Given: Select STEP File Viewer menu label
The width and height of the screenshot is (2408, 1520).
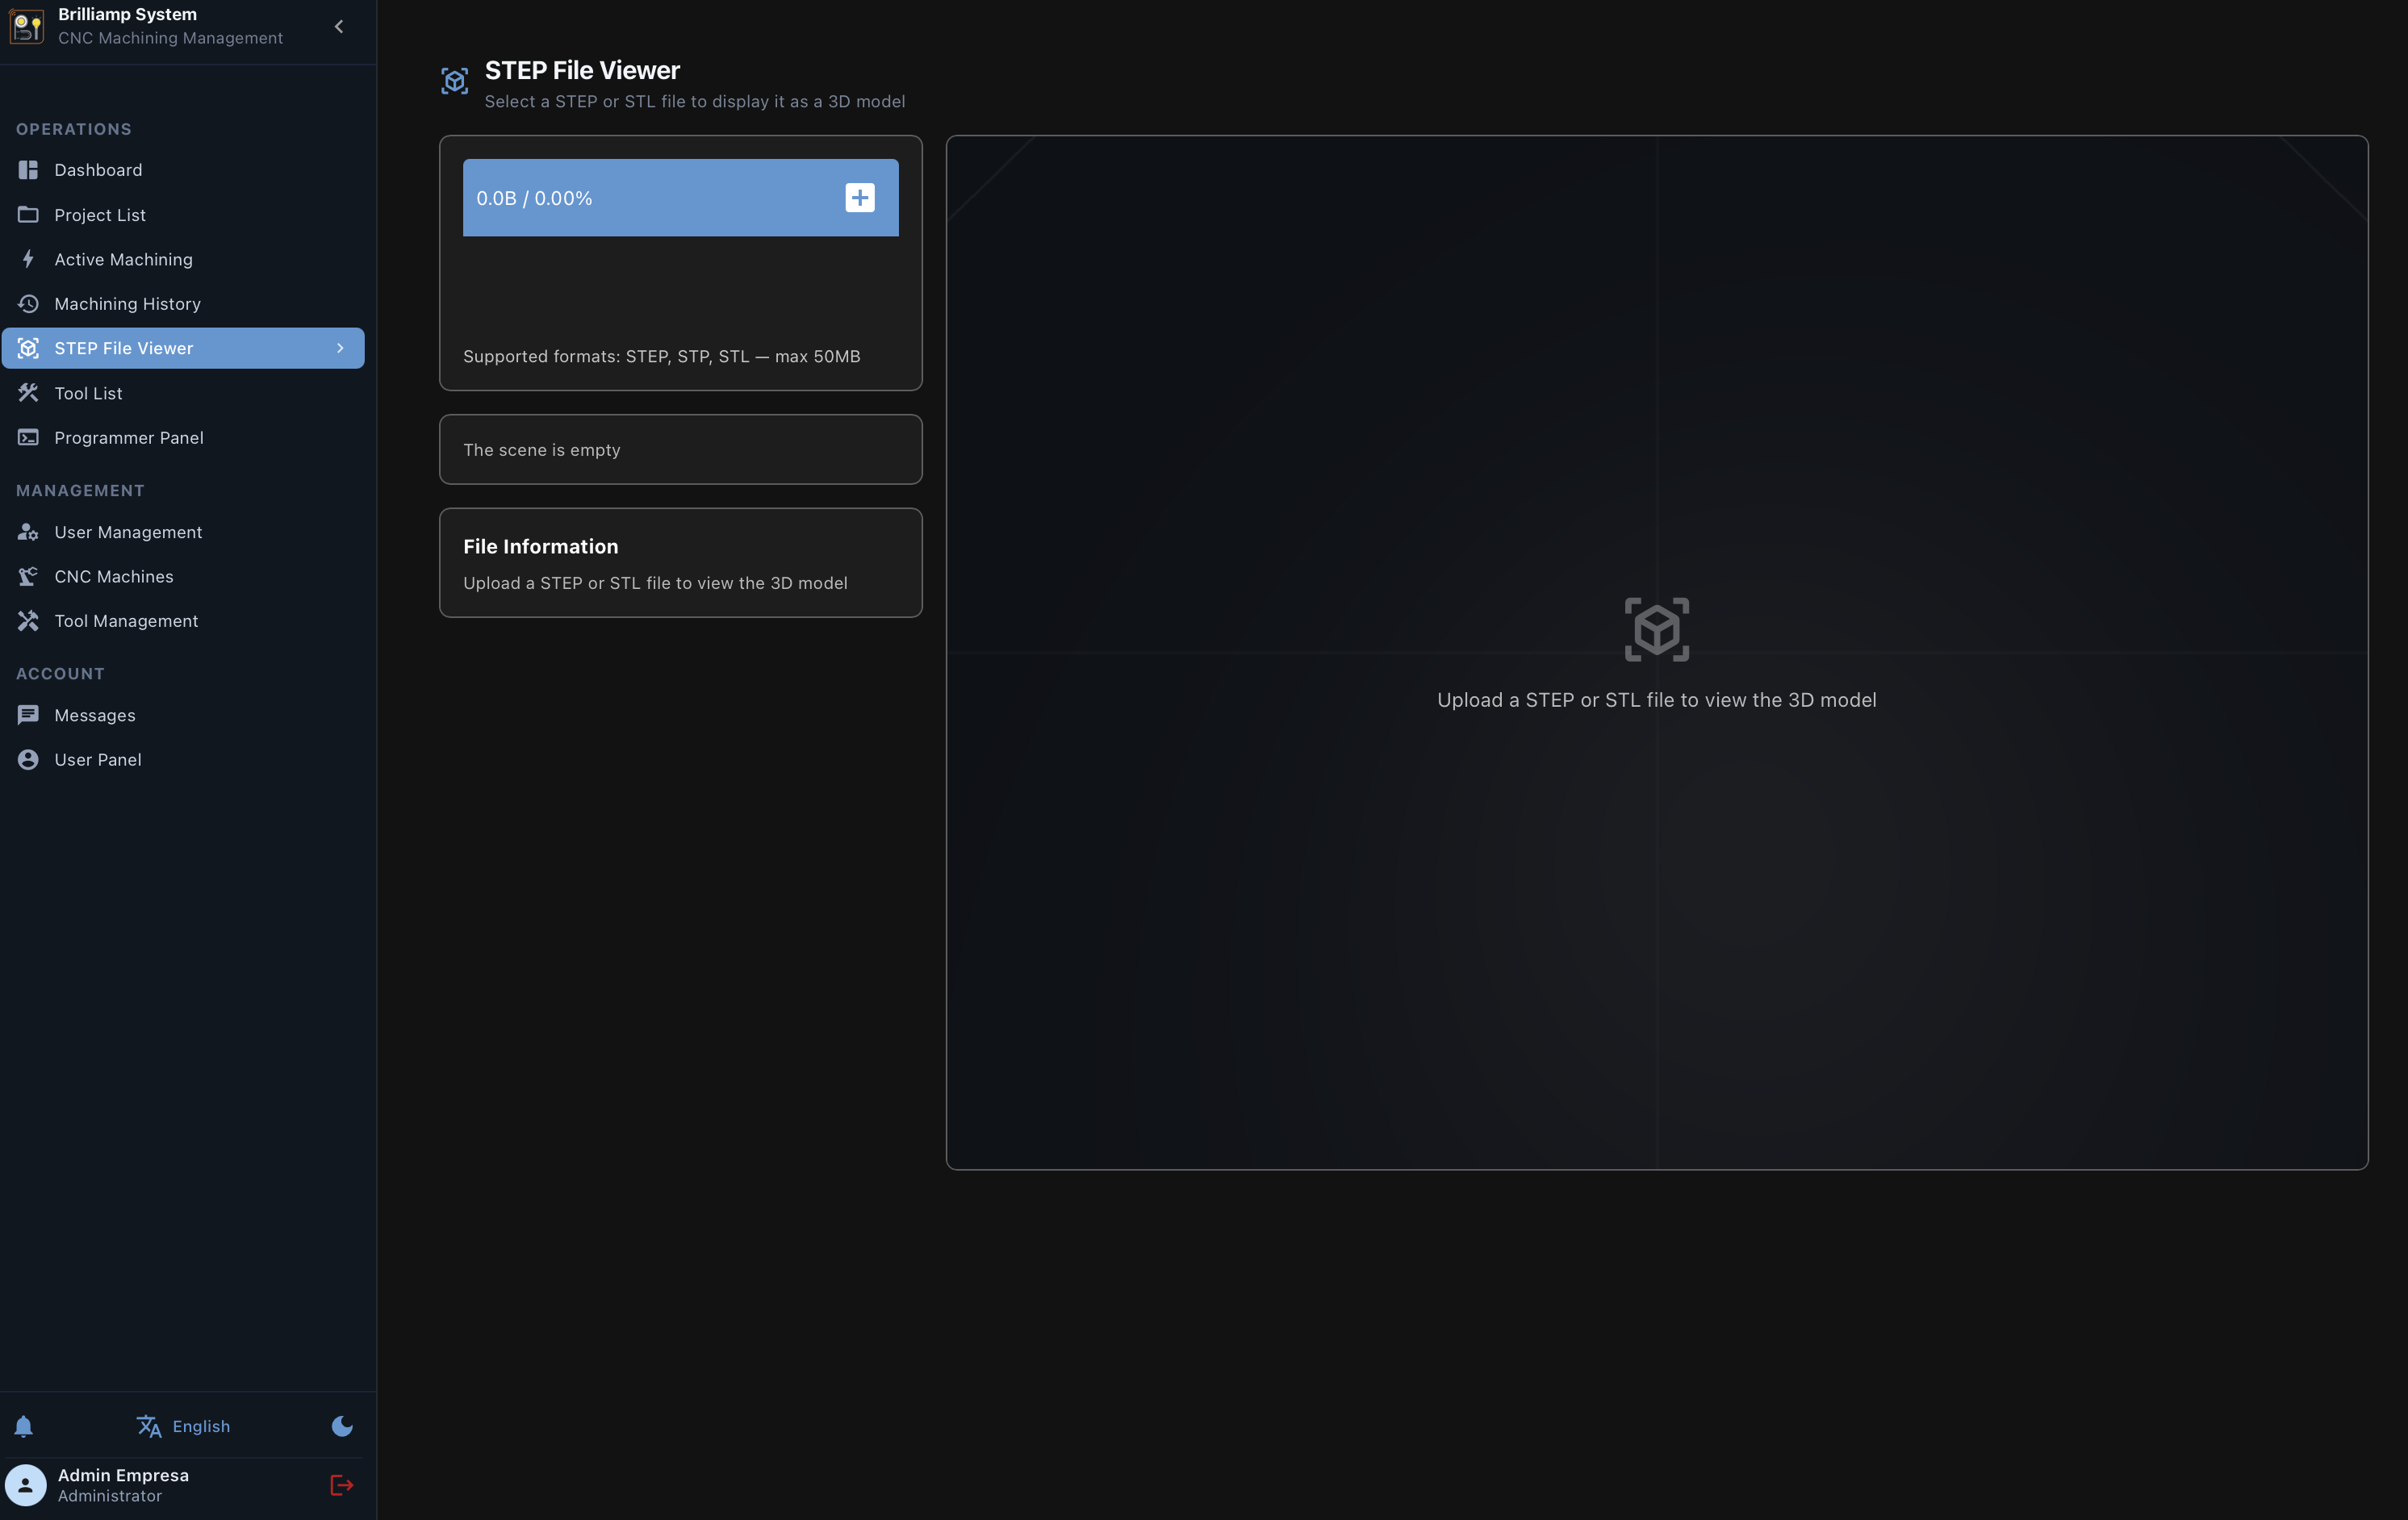Looking at the screenshot, I should (124, 348).
